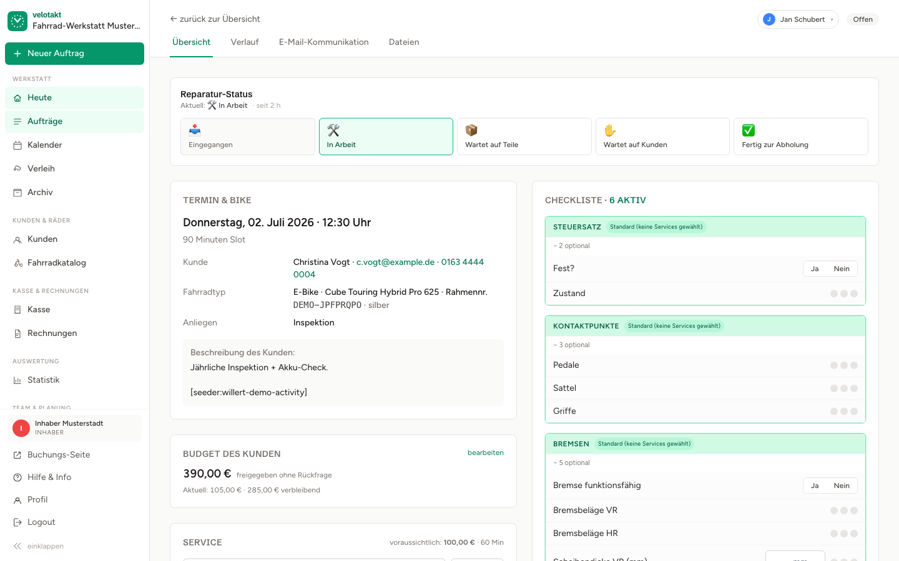
Task: Open the Dateien tab
Action: tap(404, 42)
